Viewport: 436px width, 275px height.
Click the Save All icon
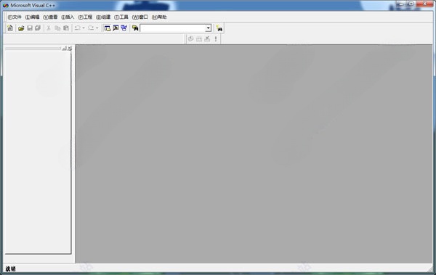click(38, 28)
